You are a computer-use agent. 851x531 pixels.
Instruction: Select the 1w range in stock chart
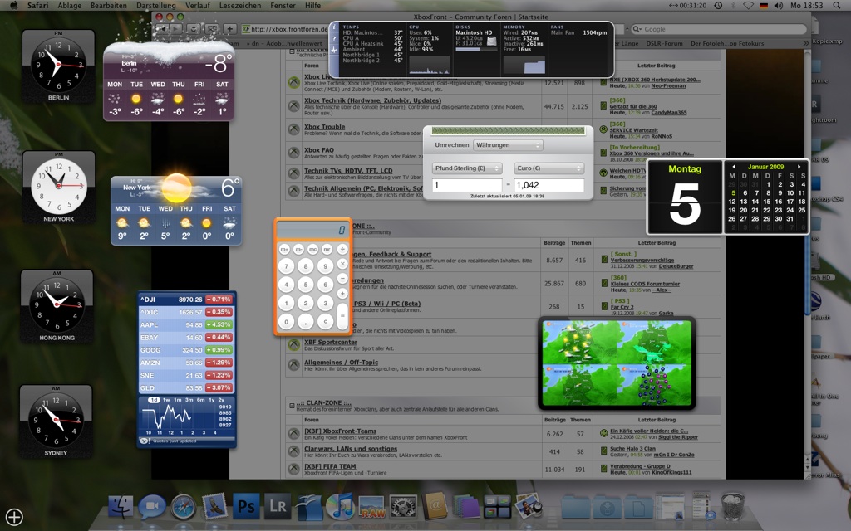(166, 400)
